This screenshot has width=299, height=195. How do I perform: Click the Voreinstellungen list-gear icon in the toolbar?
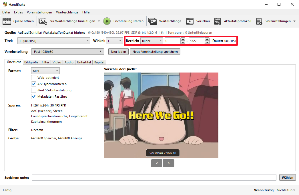tap(259, 21)
